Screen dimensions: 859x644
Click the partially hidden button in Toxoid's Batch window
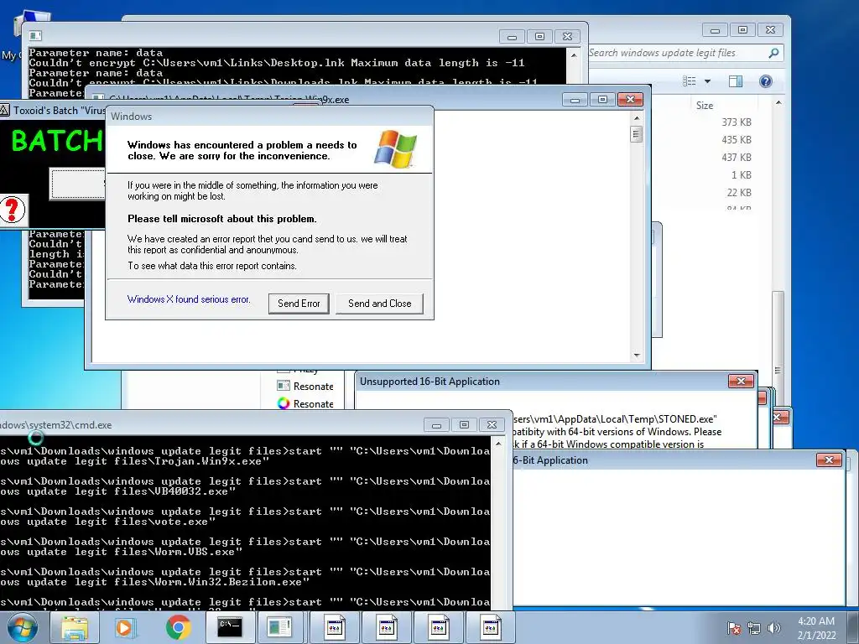click(x=77, y=184)
